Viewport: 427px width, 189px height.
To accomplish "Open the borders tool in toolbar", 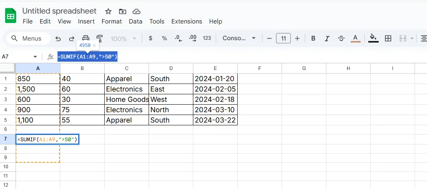I will (388, 39).
